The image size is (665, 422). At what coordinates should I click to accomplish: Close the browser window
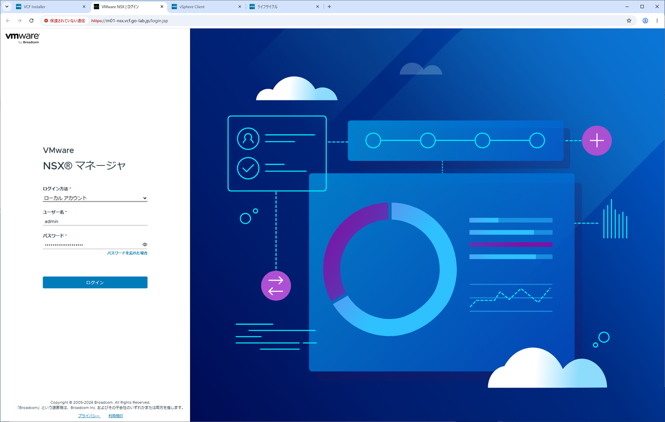pyautogui.click(x=657, y=7)
